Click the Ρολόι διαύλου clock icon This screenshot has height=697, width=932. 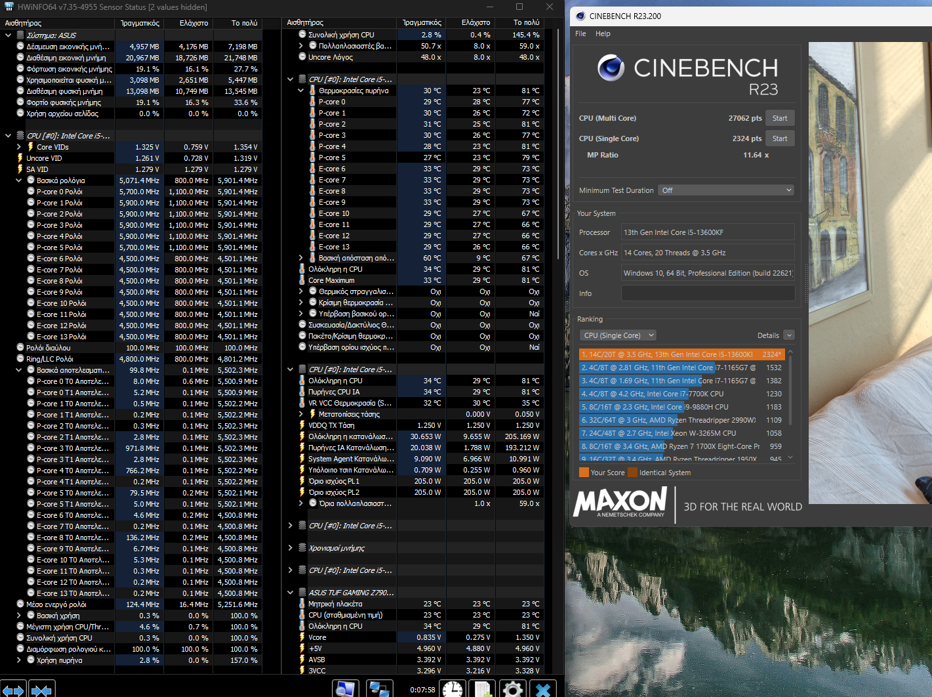20,348
